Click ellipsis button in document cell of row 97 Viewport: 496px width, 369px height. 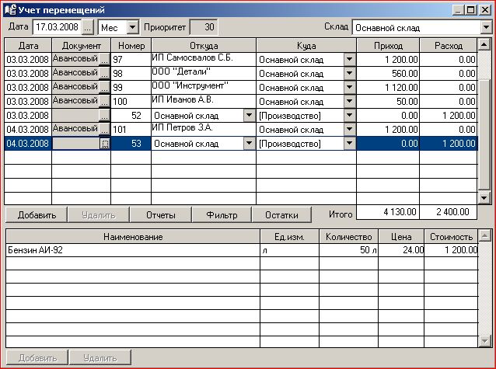[x=104, y=59]
